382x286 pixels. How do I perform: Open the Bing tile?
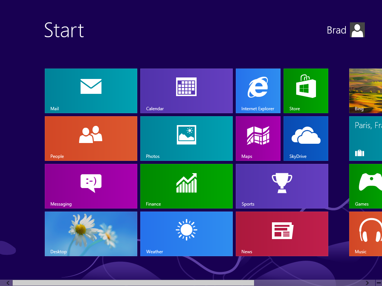(x=366, y=91)
